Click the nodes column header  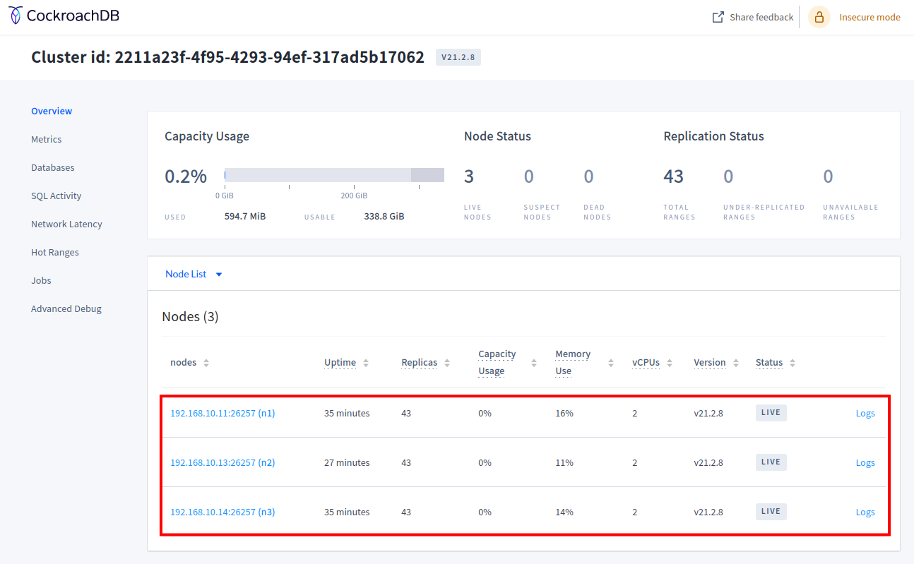tap(183, 363)
